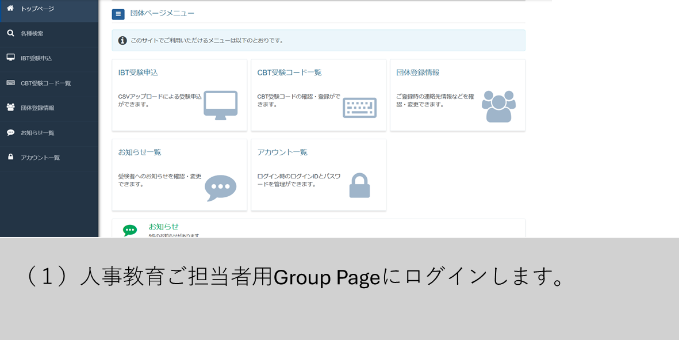The height and width of the screenshot is (340, 679).
Task: Click the green お知らせ heading
Action: click(x=163, y=227)
